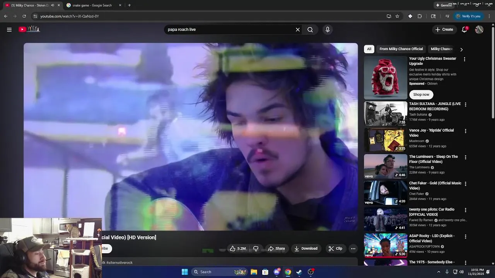Open options for Car Radio video
Viewport: 495px width, 278px height.
[x=465, y=210]
